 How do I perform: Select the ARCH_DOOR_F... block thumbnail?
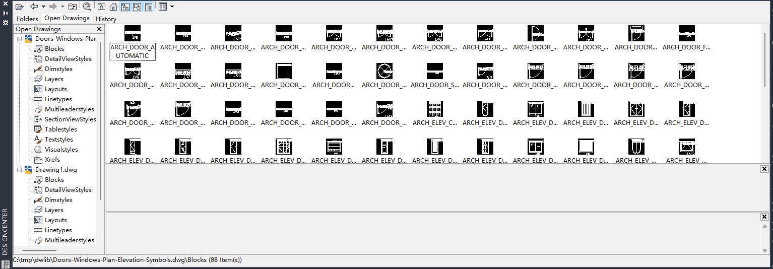tap(687, 33)
